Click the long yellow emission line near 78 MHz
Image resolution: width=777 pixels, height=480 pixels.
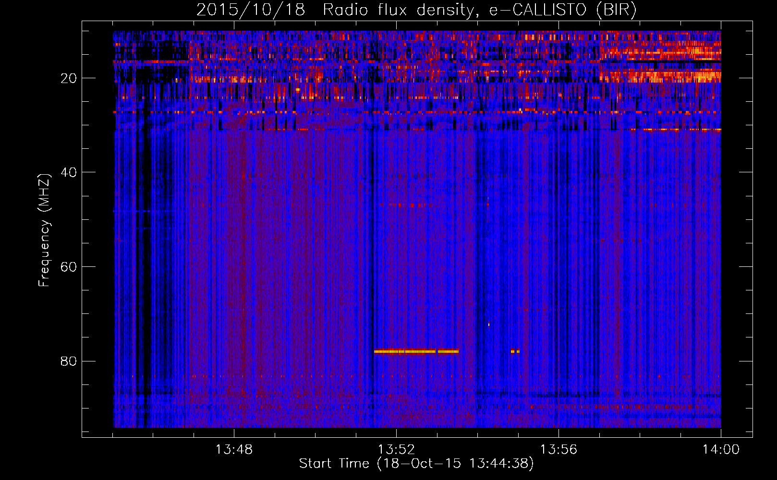416,351
